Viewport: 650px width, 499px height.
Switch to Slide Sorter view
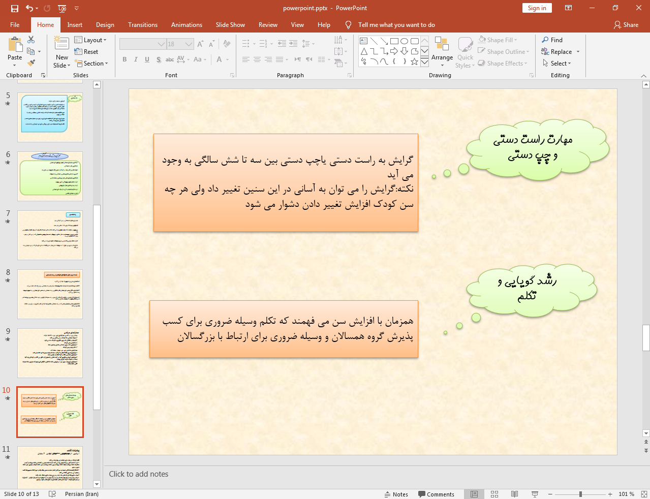point(494,494)
